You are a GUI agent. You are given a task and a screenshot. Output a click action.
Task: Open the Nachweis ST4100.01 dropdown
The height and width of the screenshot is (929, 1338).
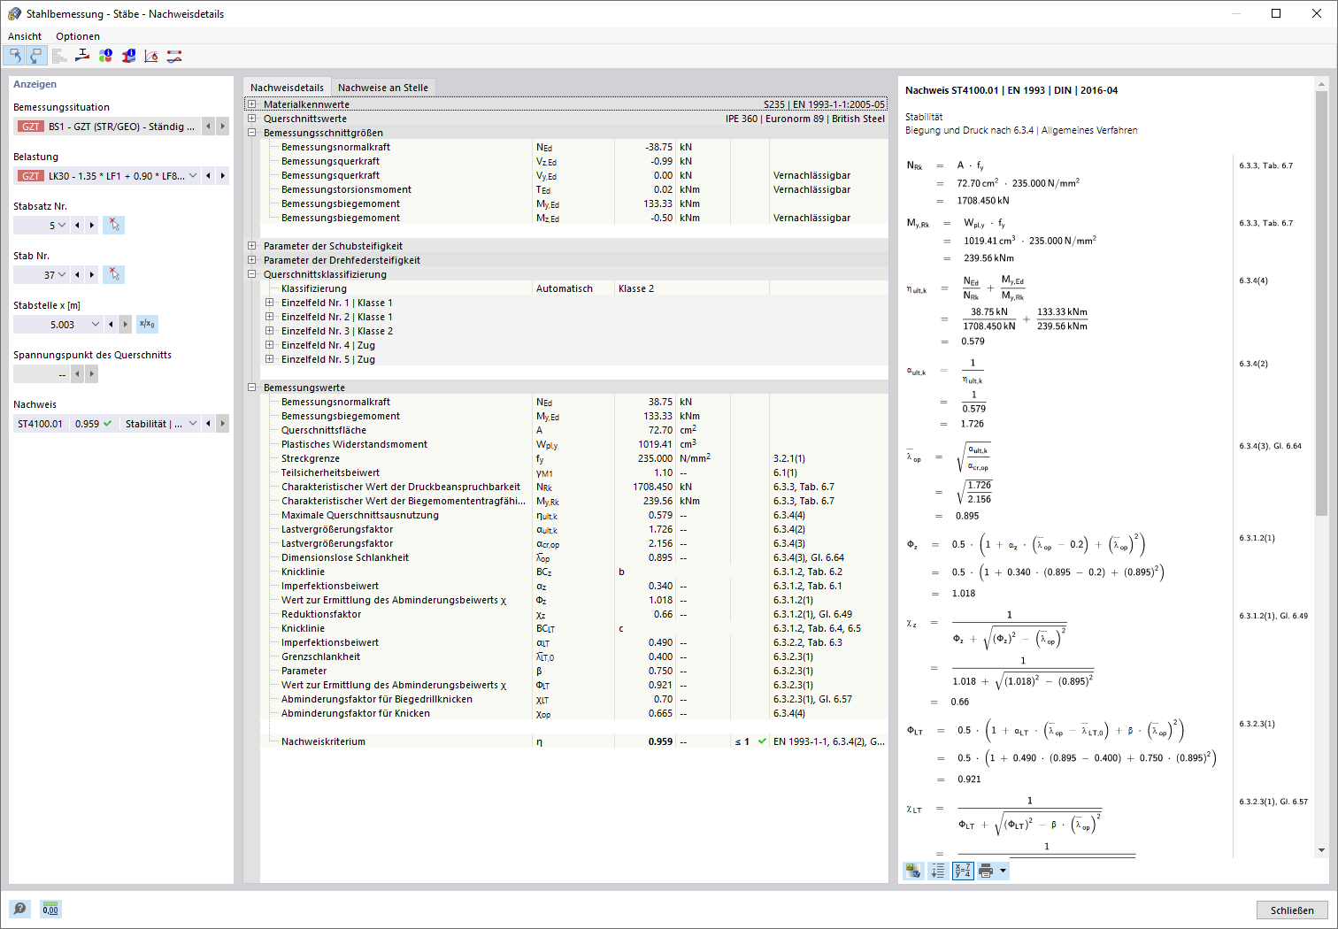point(193,423)
